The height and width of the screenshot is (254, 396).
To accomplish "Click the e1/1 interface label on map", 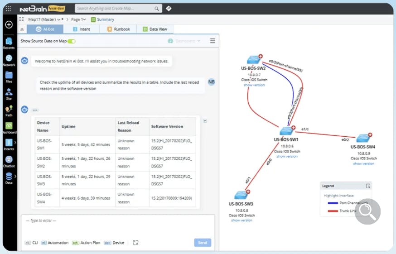I will pyautogui.click(x=305, y=129).
